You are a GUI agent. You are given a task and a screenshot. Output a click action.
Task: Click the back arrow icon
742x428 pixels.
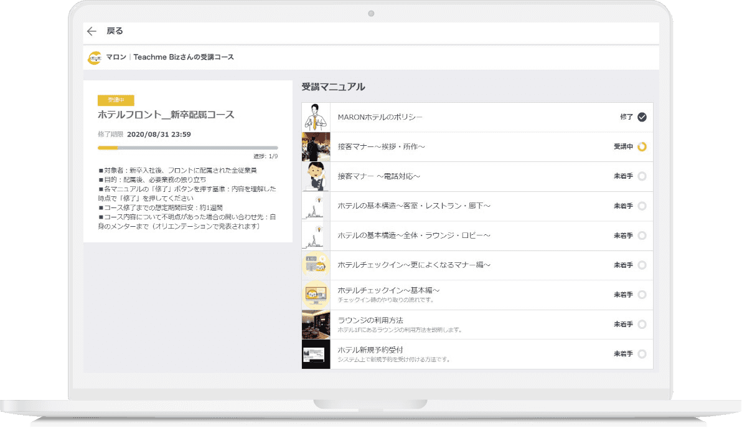click(x=92, y=31)
